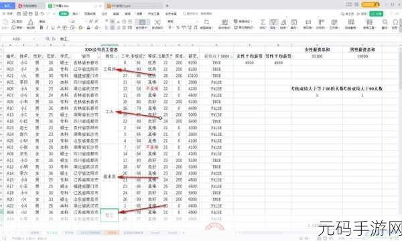Click the Name Box showing H26
402x241 pixels.
pyautogui.click(x=17, y=39)
